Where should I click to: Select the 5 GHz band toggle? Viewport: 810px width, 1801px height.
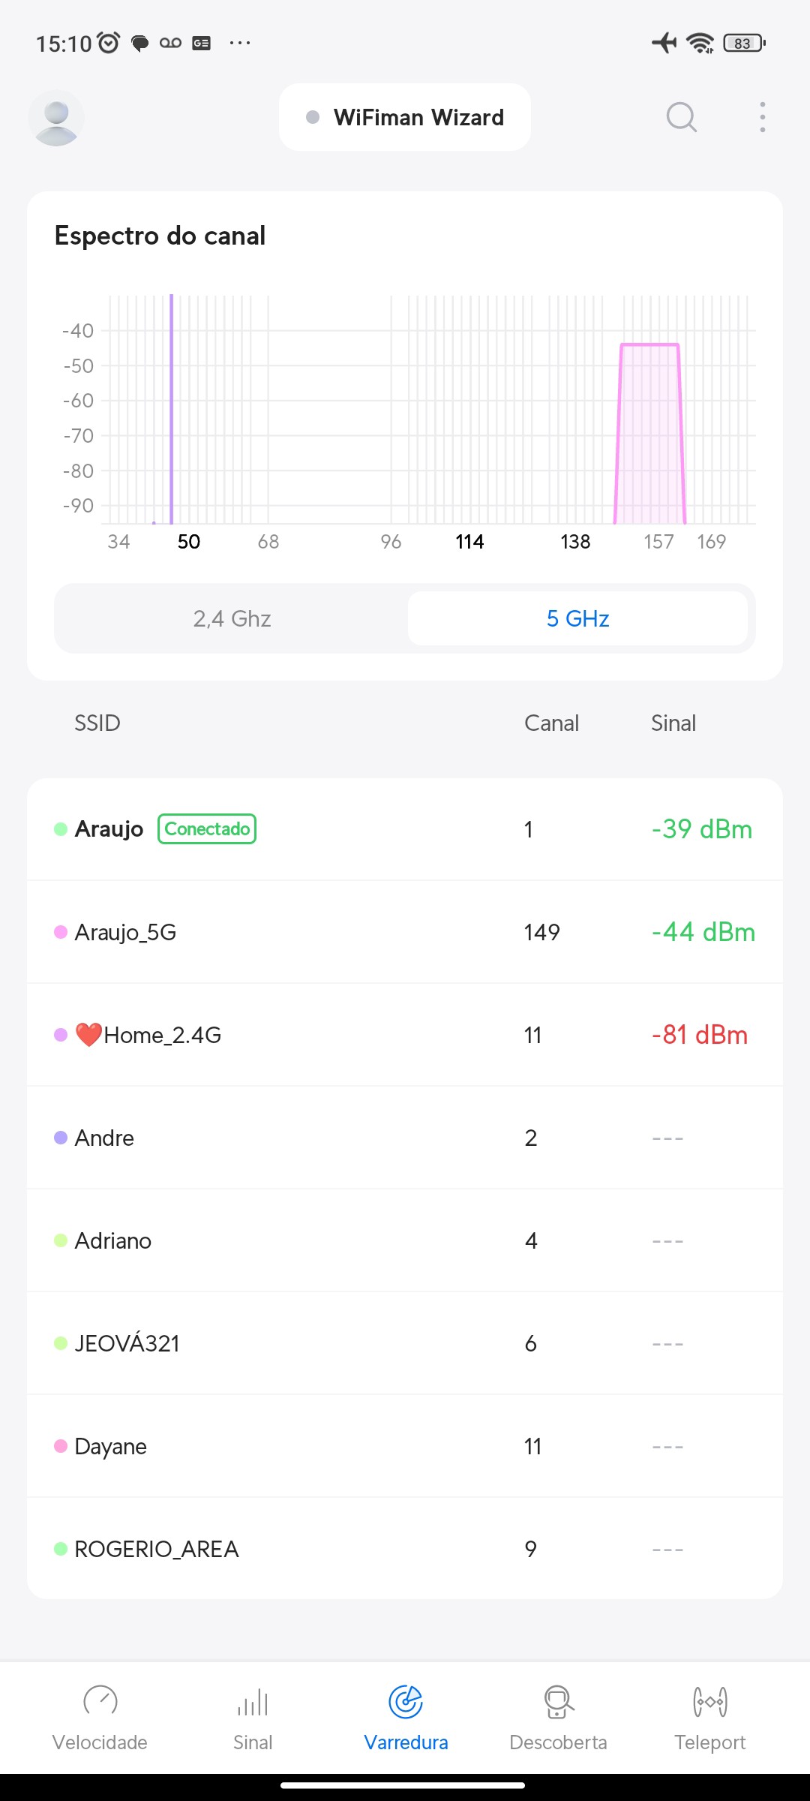[x=577, y=619]
